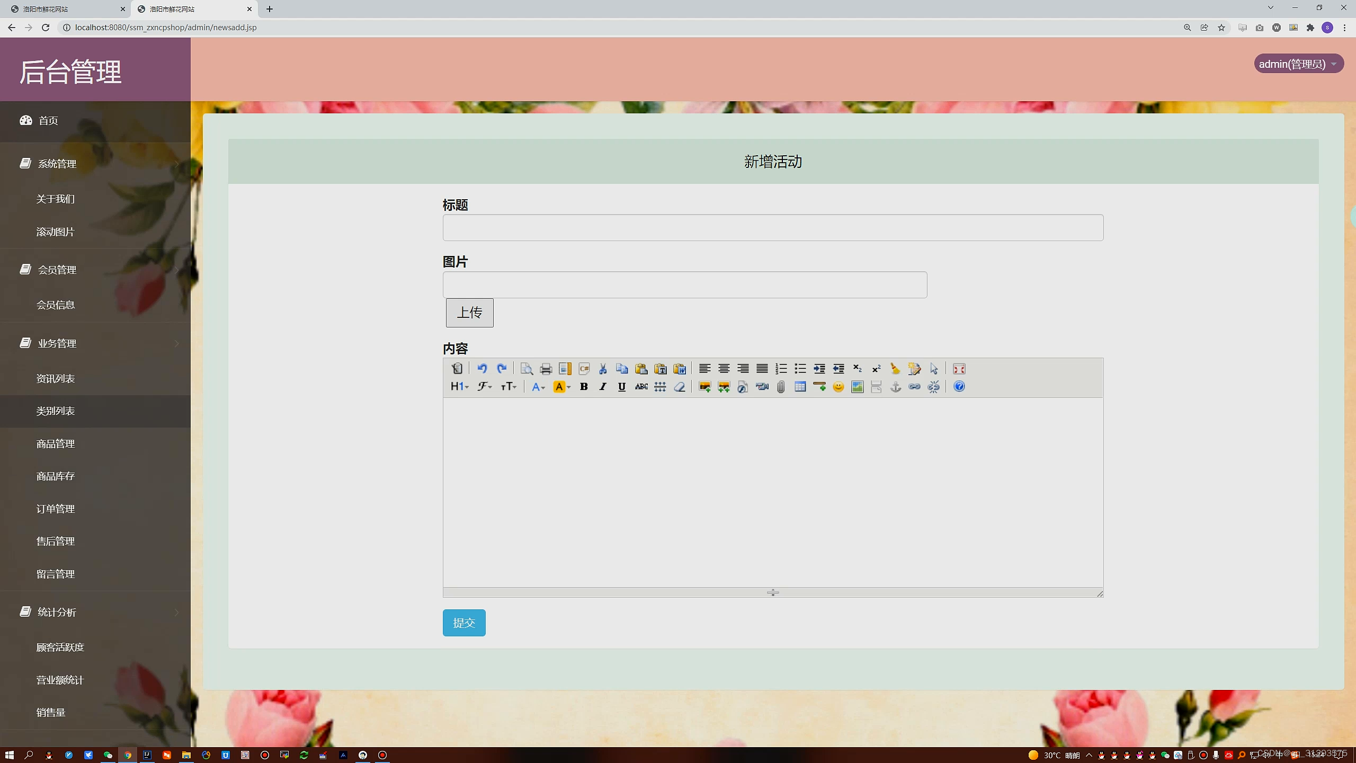Insert an attachment with the paperclip icon
Screen dimensions: 1356x763
[781, 387]
